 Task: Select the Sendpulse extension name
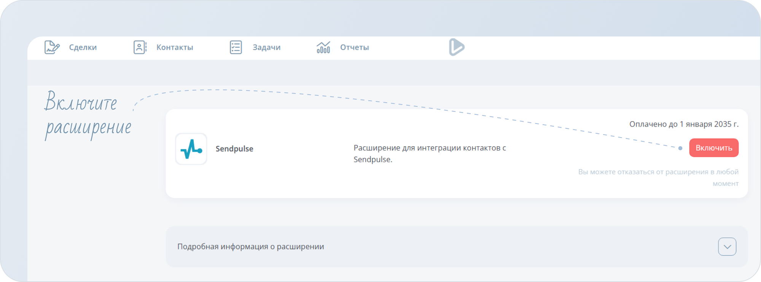(x=234, y=149)
